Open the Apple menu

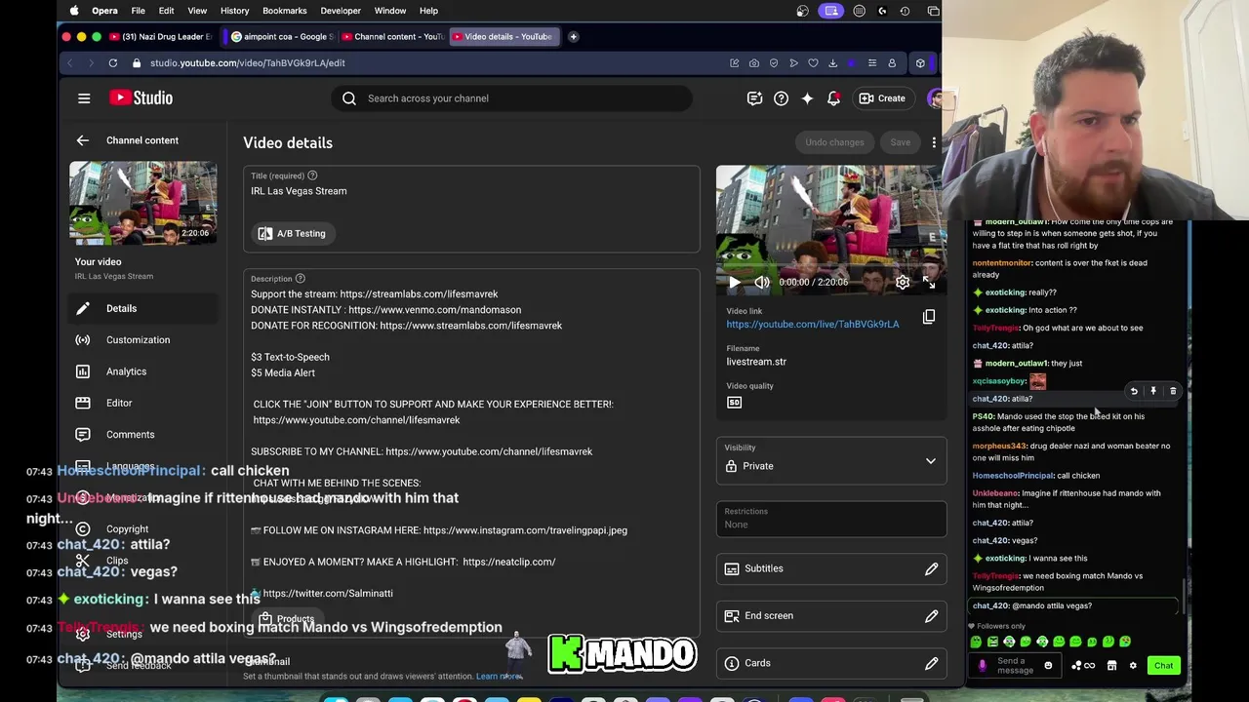(x=74, y=11)
